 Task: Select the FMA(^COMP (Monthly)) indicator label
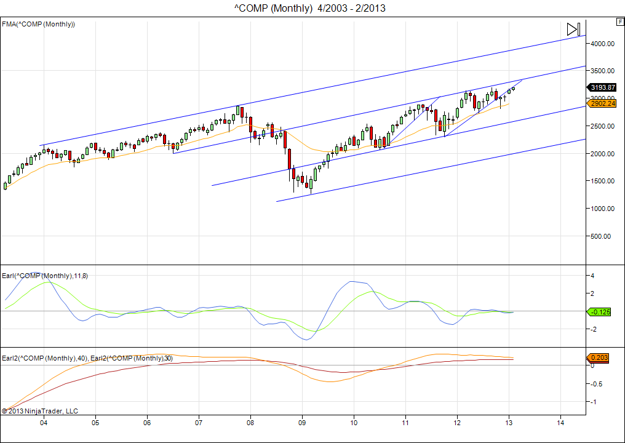(x=38, y=24)
